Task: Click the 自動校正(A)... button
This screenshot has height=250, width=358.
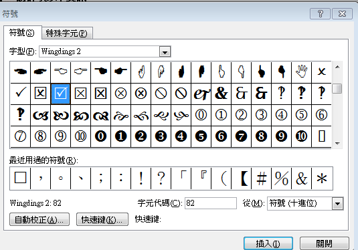Action: point(39,220)
